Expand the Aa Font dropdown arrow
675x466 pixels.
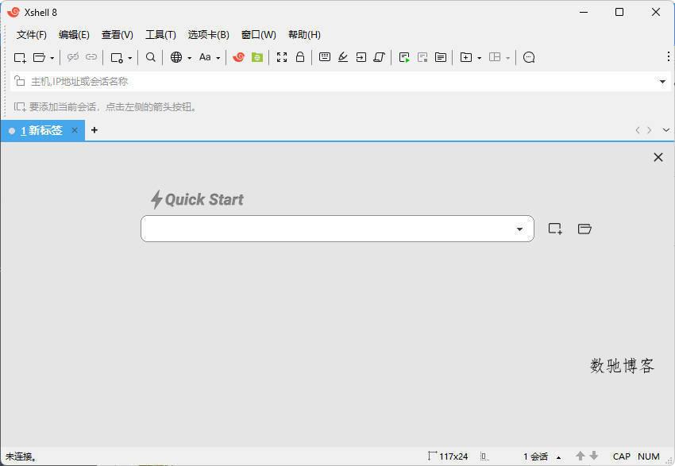[218, 58]
